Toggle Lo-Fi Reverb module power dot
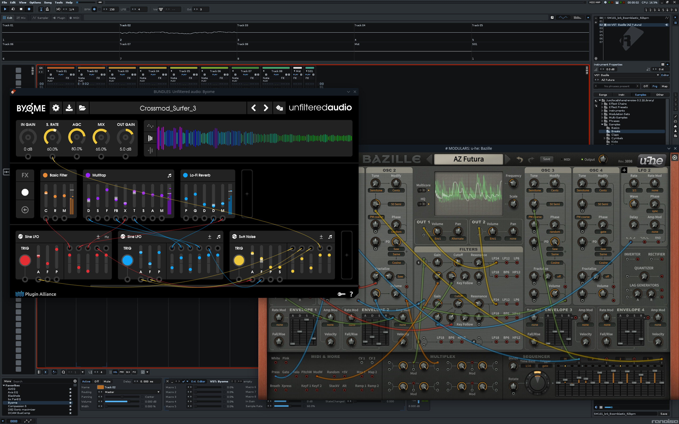This screenshot has width=679, height=424. (185, 175)
